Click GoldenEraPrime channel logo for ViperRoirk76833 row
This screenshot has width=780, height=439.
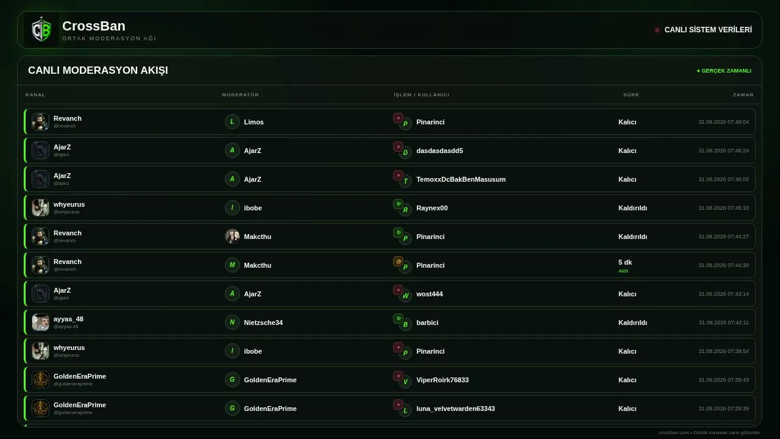(x=40, y=379)
